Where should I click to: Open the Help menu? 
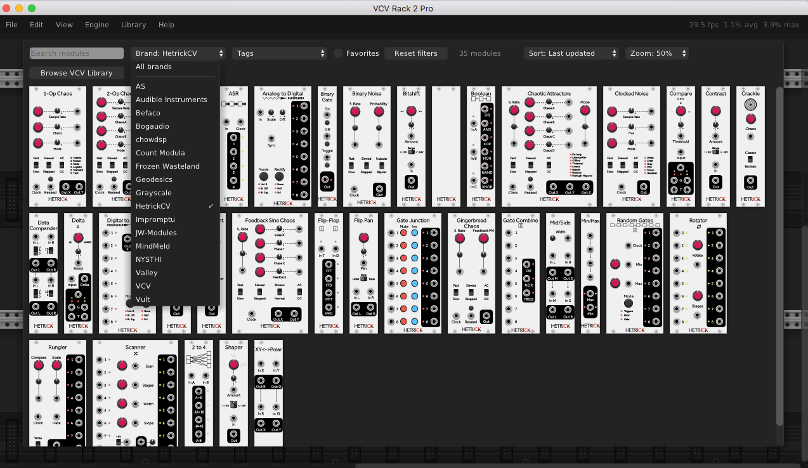click(166, 25)
